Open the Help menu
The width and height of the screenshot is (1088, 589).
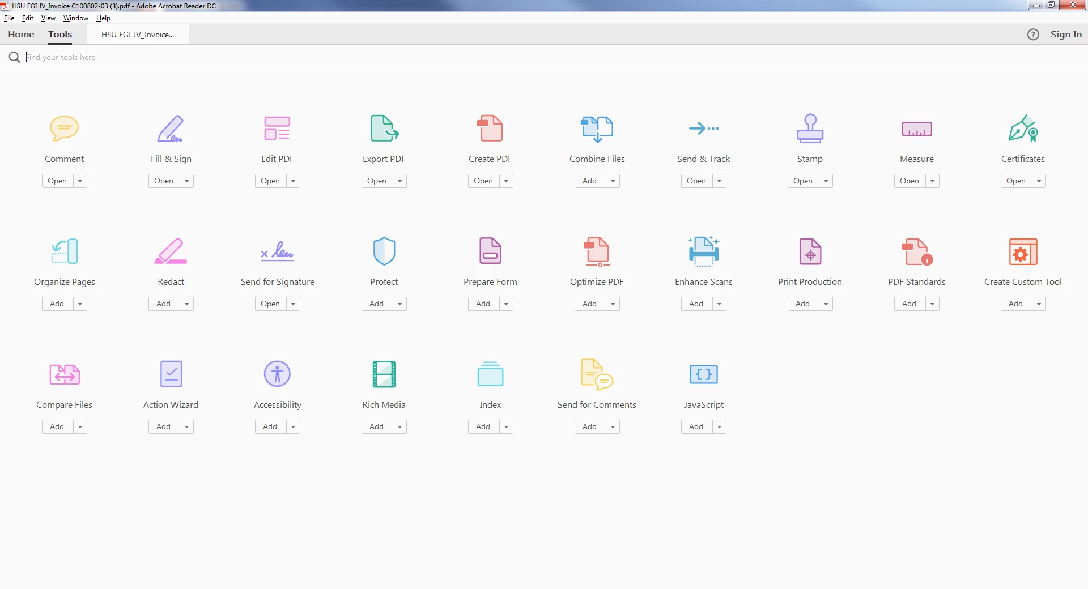click(103, 18)
